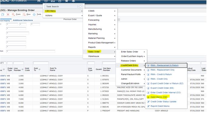This screenshot has width=207, height=115.
Task: Open the notifications bell icon
Action: tap(73, 1)
